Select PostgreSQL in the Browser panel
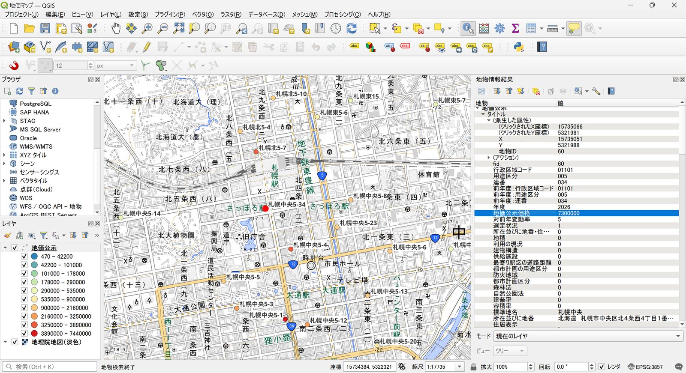The height and width of the screenshot is (373, 686). 36,104
